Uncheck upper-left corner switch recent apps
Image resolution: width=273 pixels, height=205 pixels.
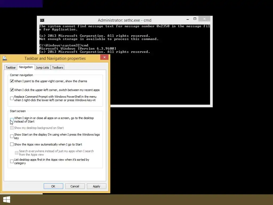pos(12,90)
